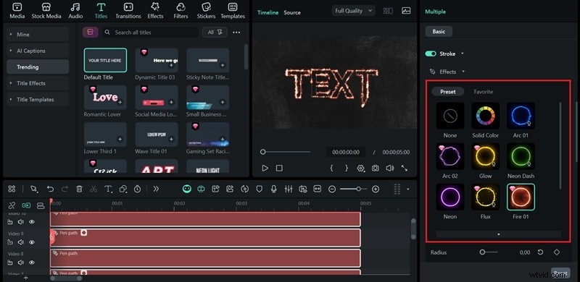Screen dimensions: 580x282
Task: Expand more timeline tools chevrons
Action: [x=156, y=189]
